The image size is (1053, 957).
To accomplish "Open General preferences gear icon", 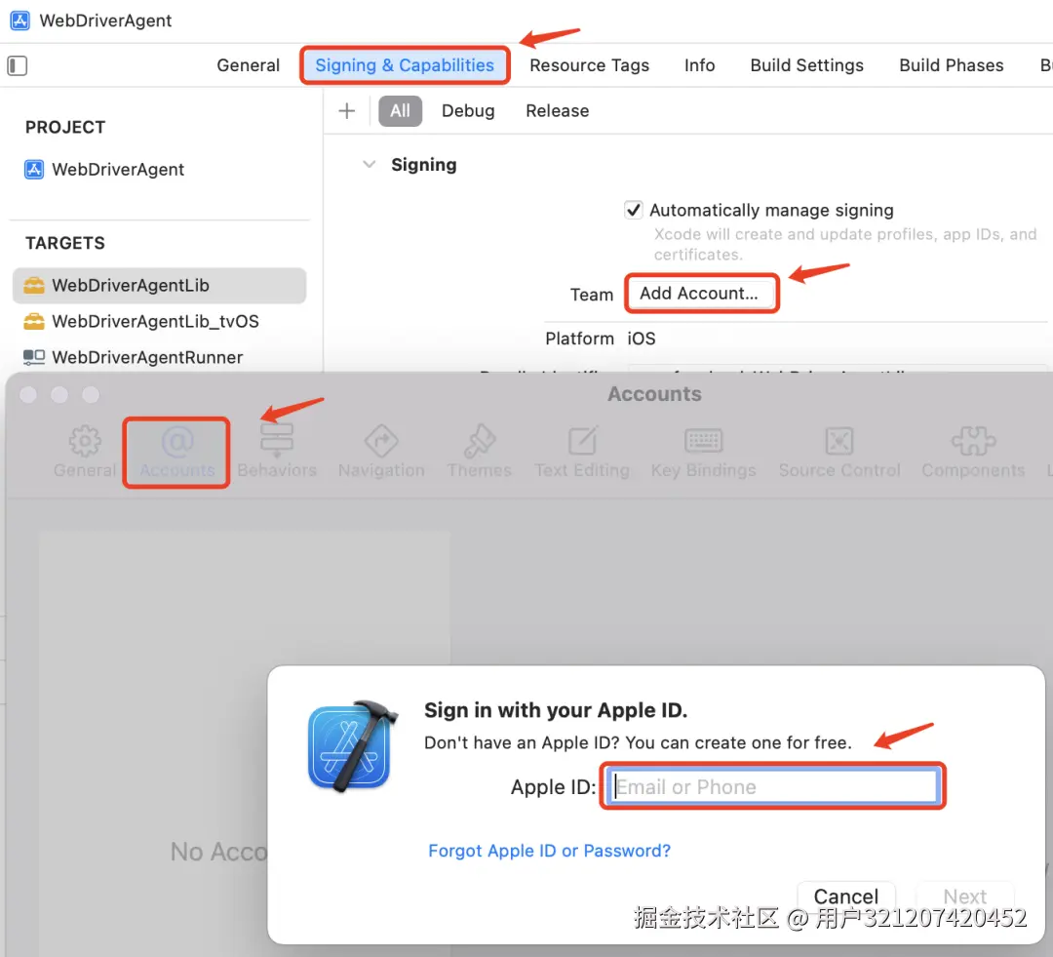I will tap(85, 441).
